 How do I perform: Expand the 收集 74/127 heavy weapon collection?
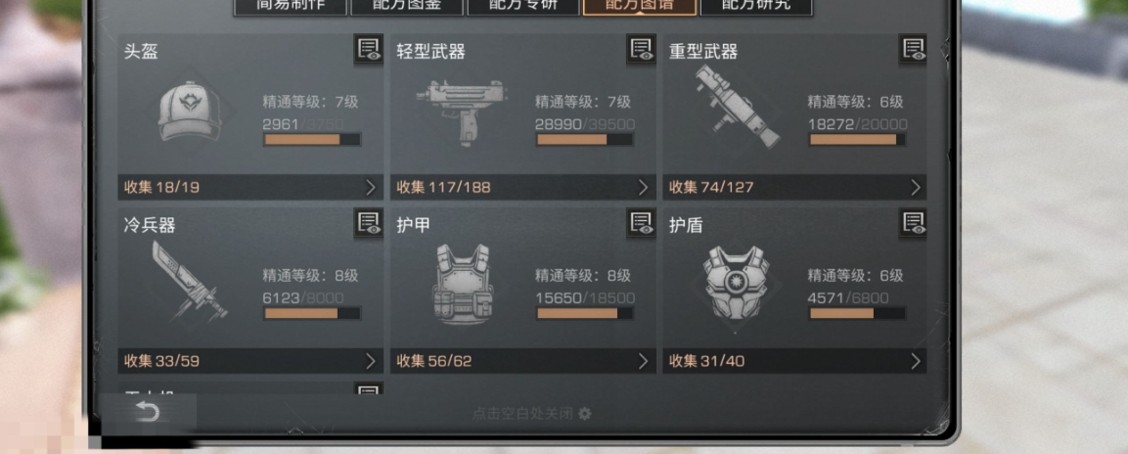(x=795, y=188)
